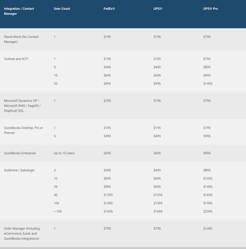The width and height of the screenshot is (246, 249).
Task: Click the FedEx '$1295' price in 50-user row
Action: pos(108,195)
